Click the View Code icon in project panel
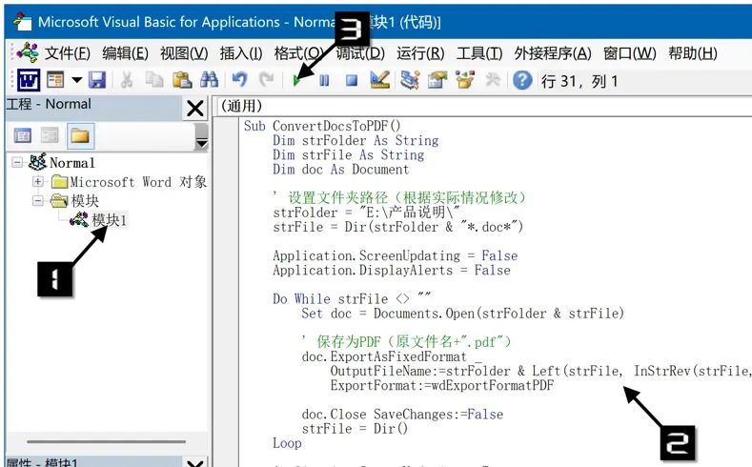752x467 pixels. [x=23, y=136]
